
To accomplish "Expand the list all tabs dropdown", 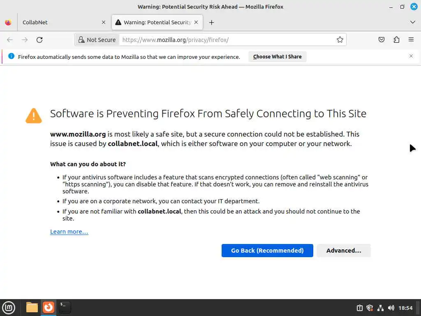I will click(412, 22).
